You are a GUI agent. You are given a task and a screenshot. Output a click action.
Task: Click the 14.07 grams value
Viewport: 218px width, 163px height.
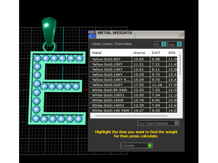pyautogui.click(x=139, y=110)
